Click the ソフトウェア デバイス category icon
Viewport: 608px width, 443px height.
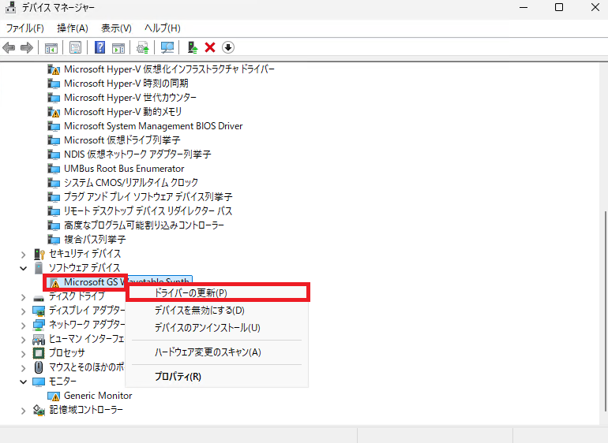tap(39, 268)
